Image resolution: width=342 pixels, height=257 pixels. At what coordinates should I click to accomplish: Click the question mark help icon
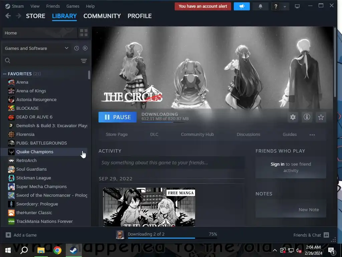276,7
